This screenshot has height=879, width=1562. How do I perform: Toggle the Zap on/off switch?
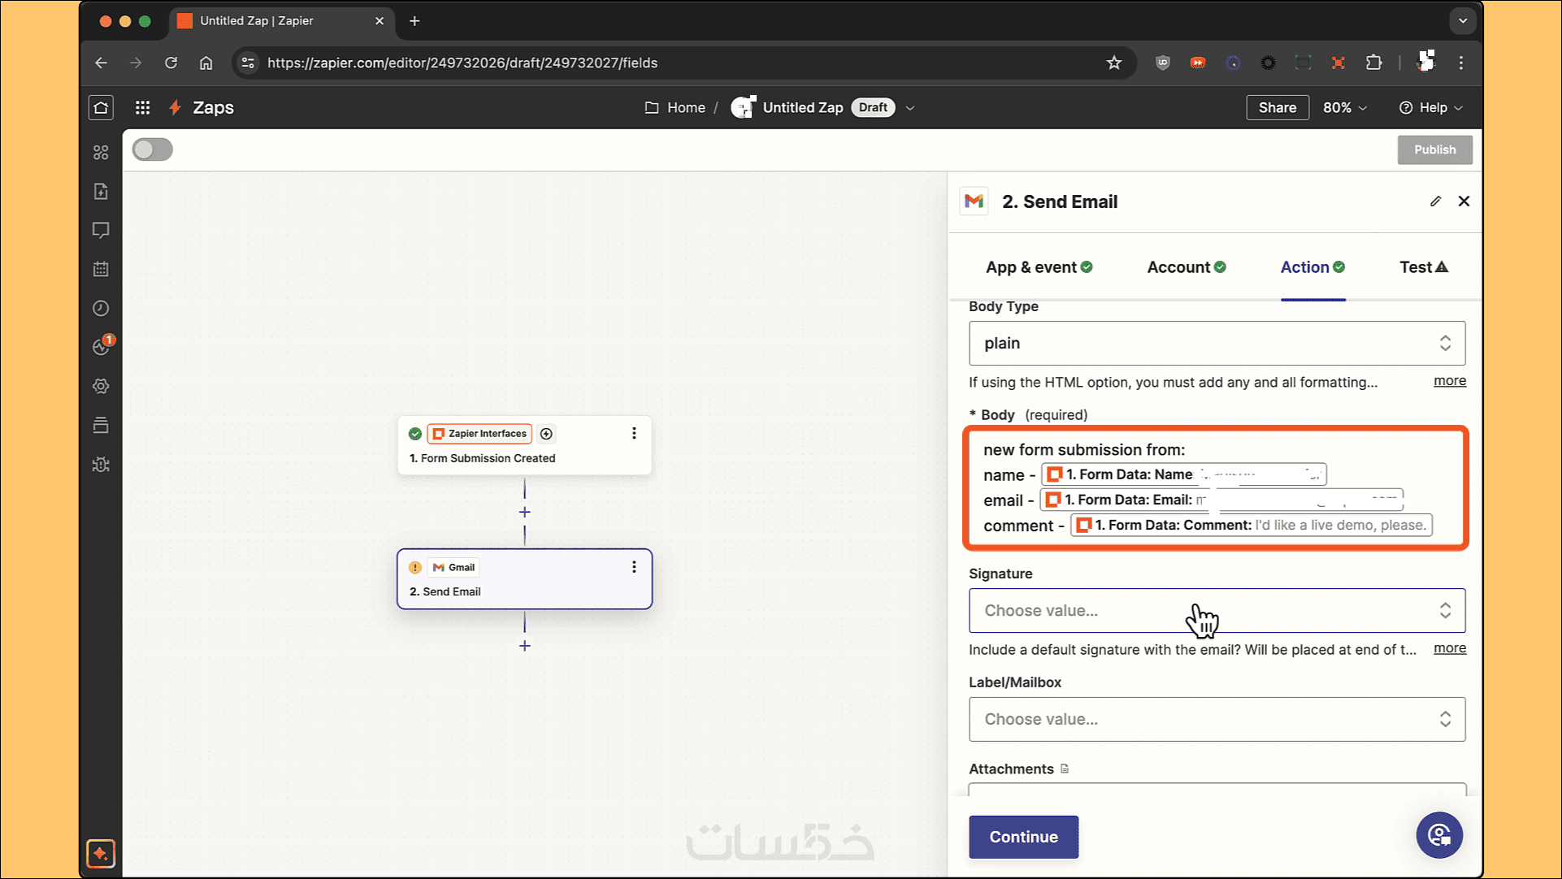[153, 149]
